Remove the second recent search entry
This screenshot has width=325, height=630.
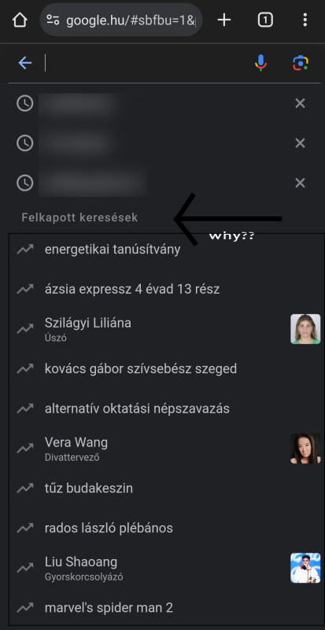tap(300, 143)
